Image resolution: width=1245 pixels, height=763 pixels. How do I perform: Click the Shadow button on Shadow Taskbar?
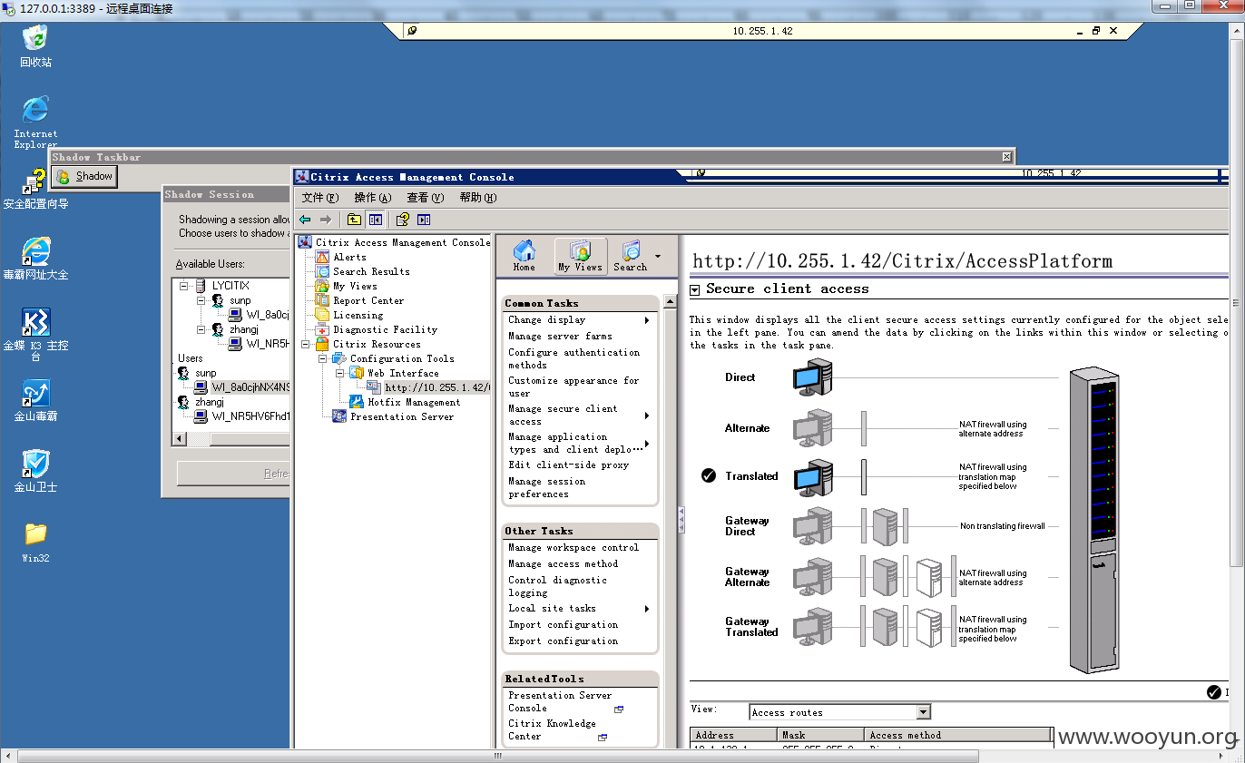click(x=84, y=177)
